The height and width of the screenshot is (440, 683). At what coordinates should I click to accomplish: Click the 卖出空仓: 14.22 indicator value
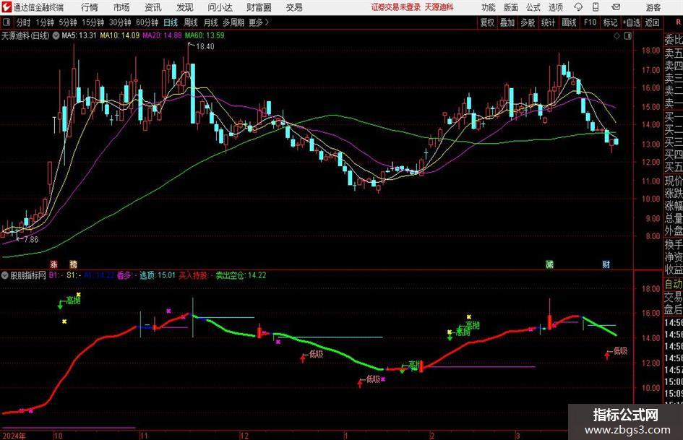(x=241, y=275)
